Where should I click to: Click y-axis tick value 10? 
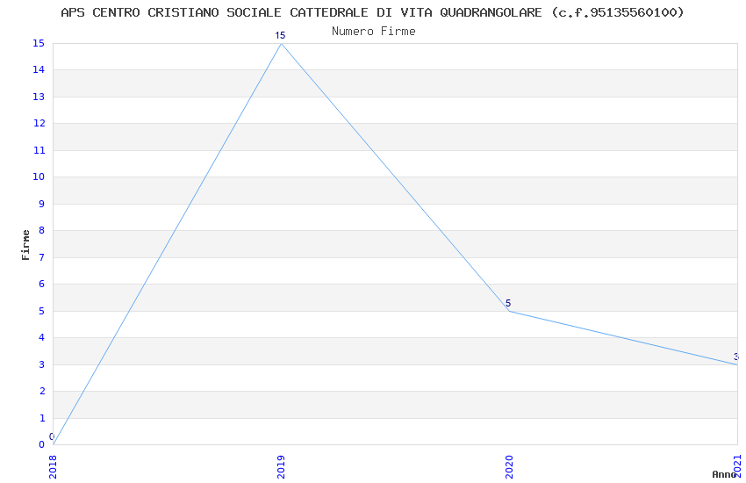click(x=39, y=177)
